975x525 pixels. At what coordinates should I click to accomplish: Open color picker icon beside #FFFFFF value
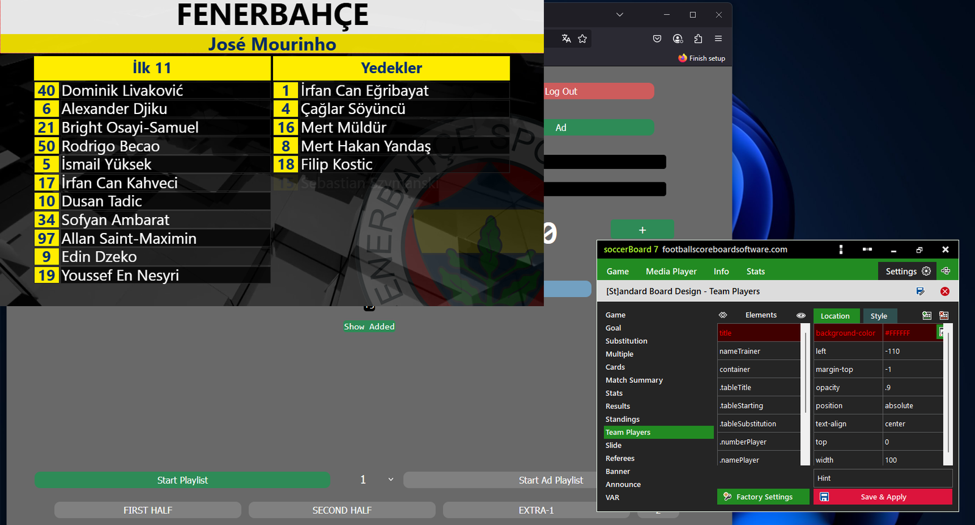[x=941, y=333]
